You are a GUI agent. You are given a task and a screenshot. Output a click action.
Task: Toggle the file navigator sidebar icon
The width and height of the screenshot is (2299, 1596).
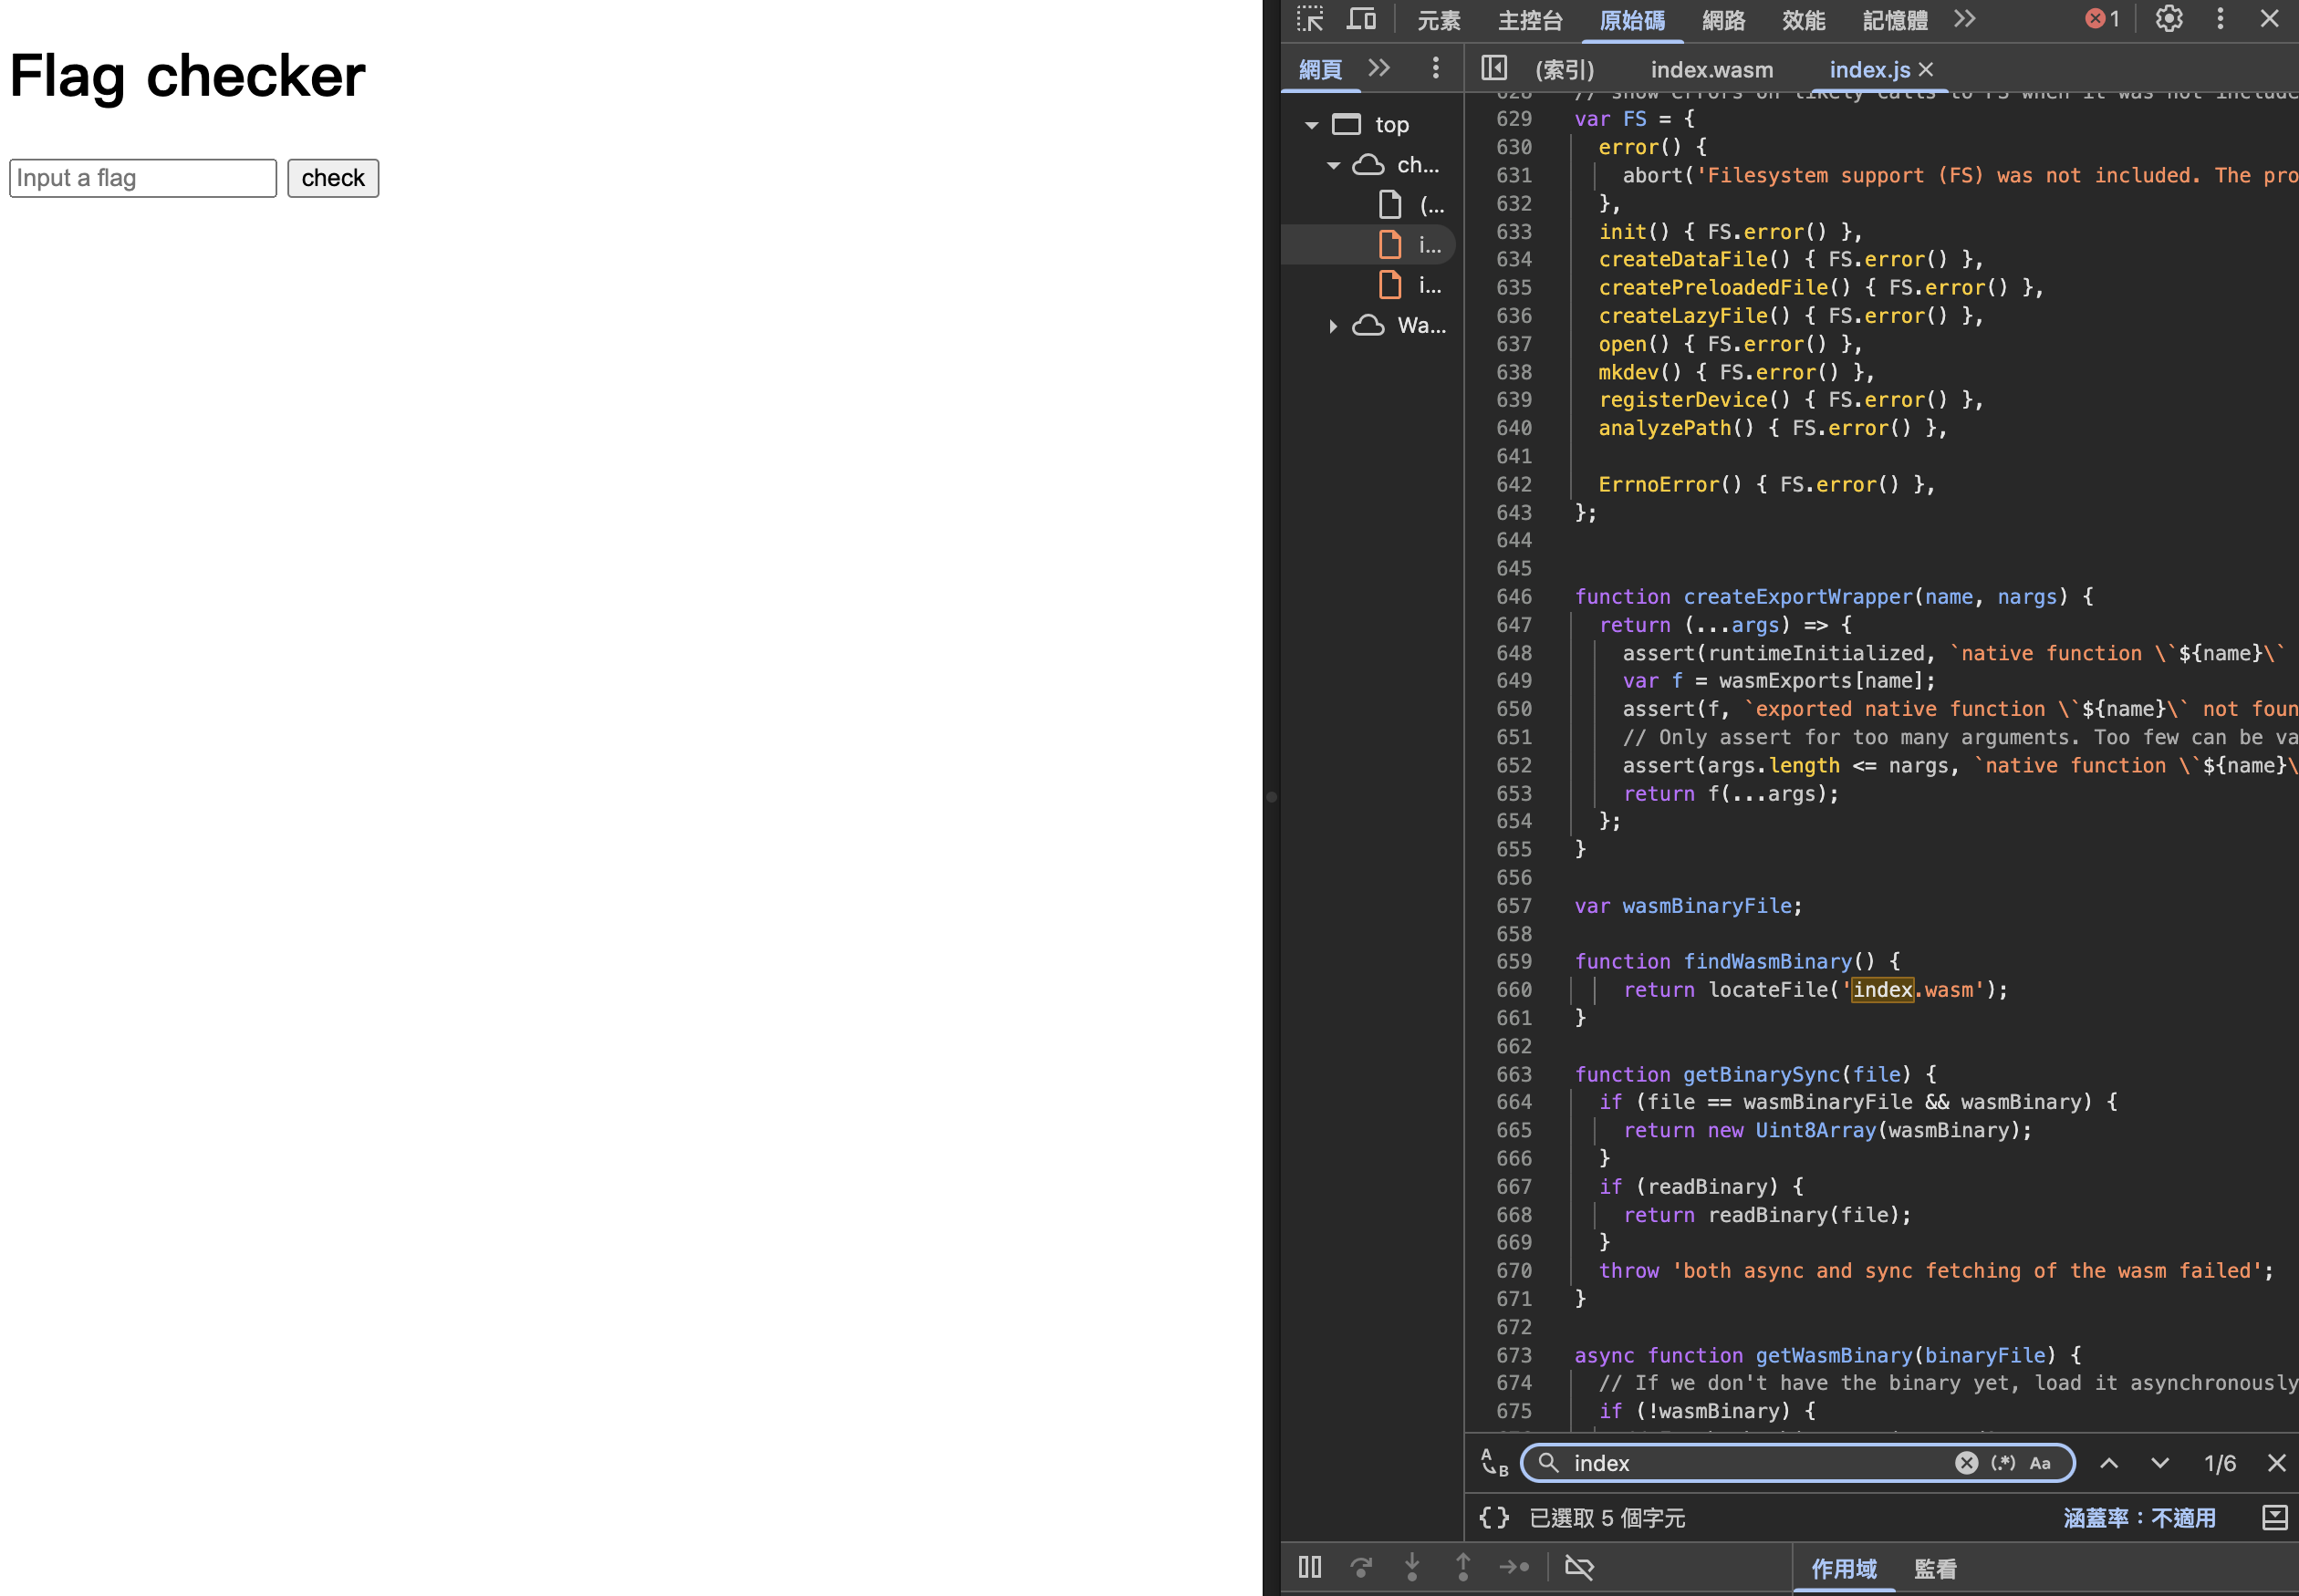point(1493,68)
